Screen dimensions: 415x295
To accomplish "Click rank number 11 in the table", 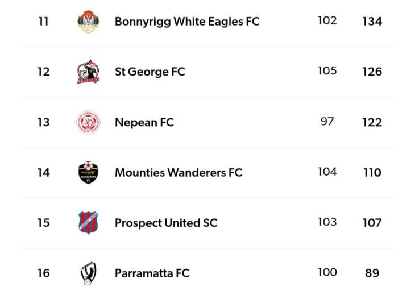I will pyautogui.click(x=43, y=22).
